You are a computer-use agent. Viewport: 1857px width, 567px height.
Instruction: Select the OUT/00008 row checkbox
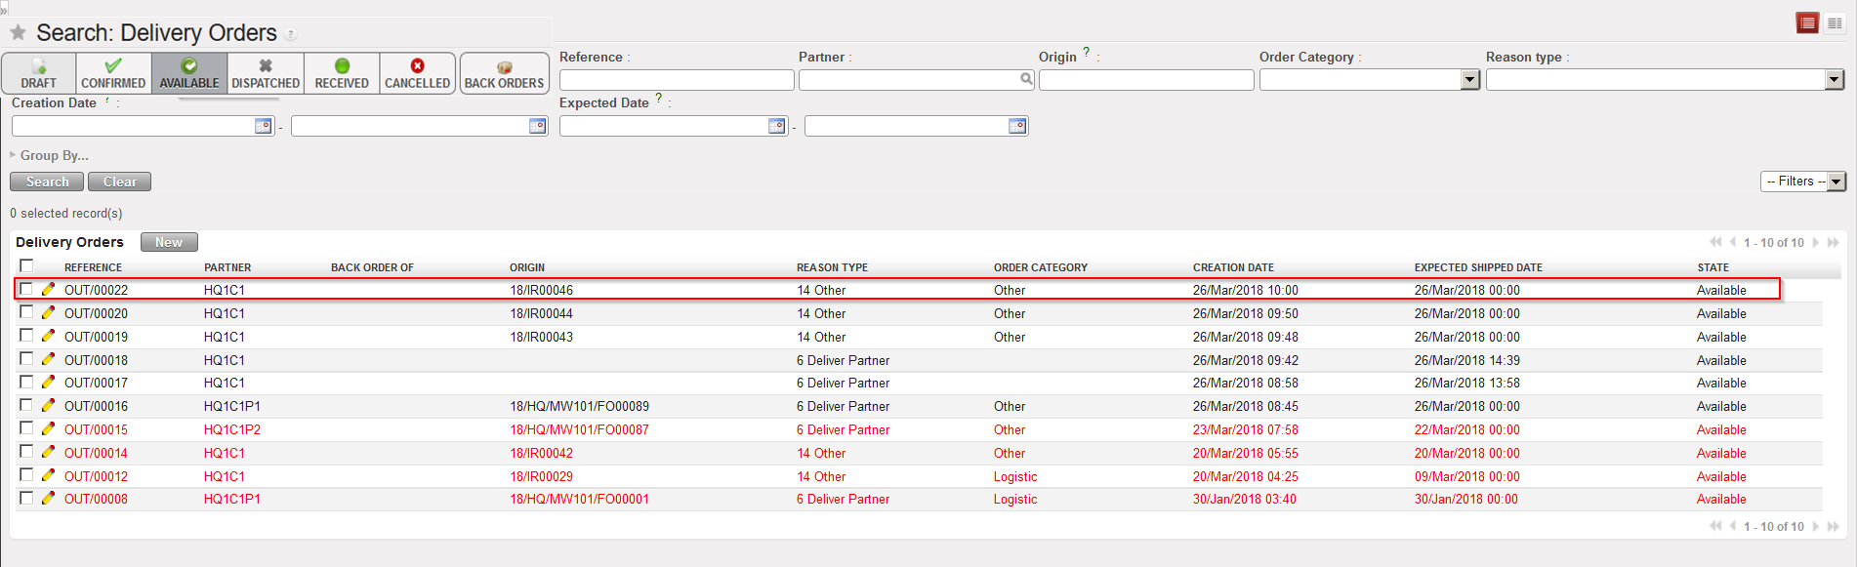26,498
